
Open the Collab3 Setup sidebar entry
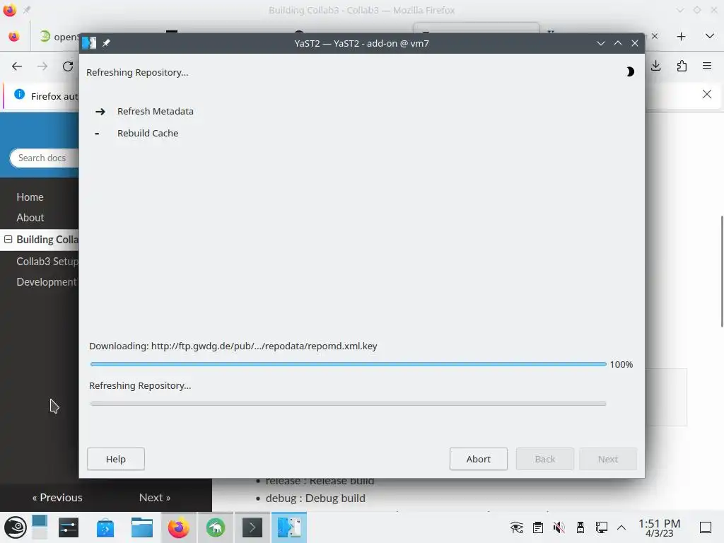pyautogui.click(x=47, y=262)
